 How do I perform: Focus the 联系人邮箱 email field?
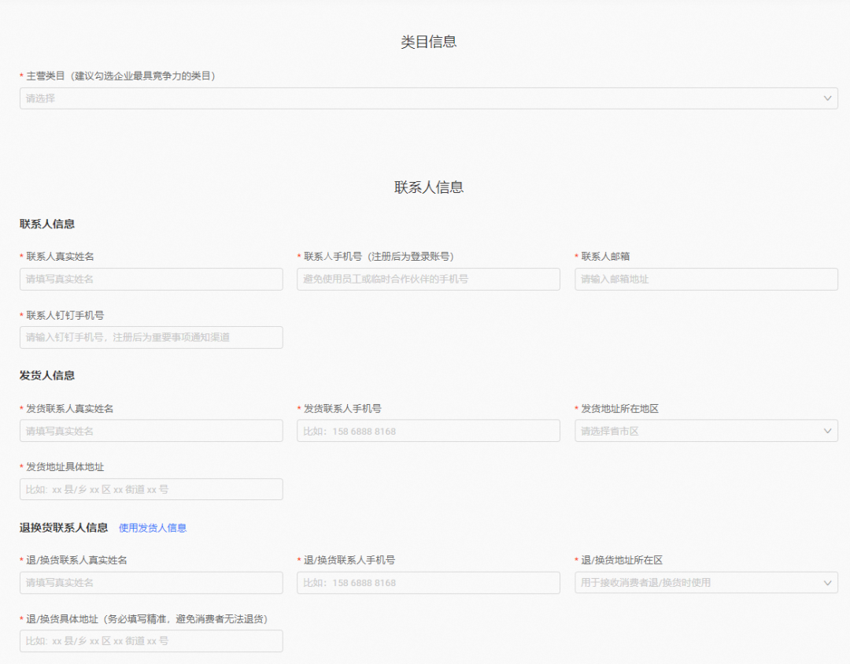(x=706, y=279)
